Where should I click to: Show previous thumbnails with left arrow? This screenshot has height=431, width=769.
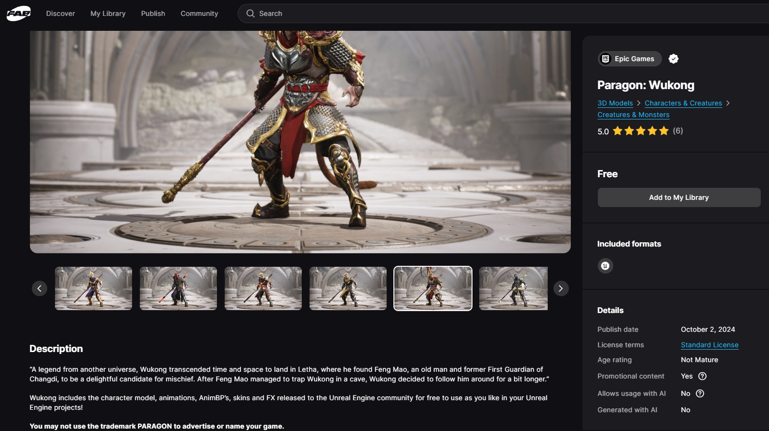coord(40,288)
